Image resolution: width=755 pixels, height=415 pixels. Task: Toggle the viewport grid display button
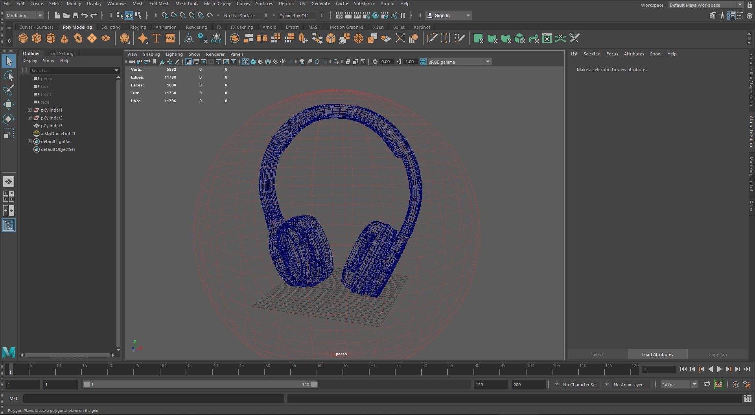pyautogui.click(x=189, y=62)
